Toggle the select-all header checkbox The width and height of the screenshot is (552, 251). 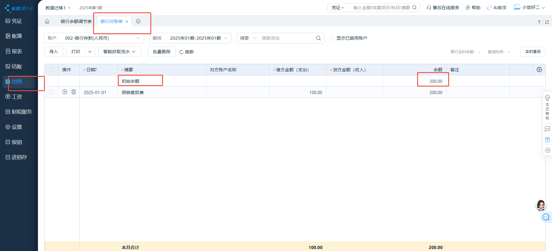point(51,70)
